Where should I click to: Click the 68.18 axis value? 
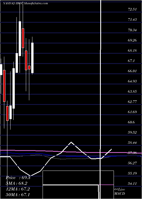pyautogui.click(x=132, y=51)
